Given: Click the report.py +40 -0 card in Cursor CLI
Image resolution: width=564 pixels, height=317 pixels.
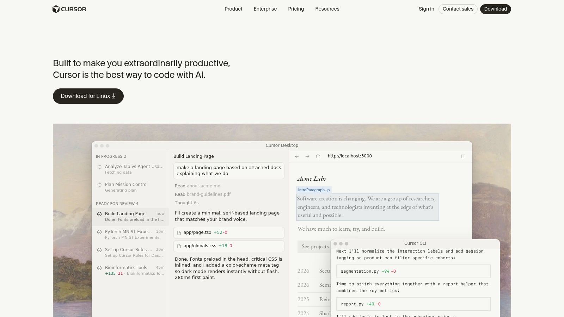Looking at the screenshot, I should [413, 304].
